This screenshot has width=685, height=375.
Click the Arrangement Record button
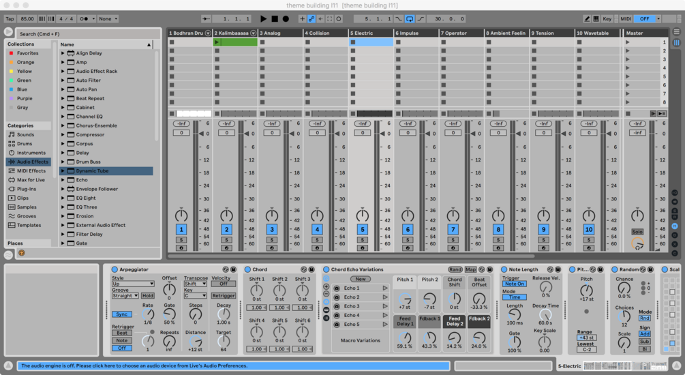(x=286, y=19)
